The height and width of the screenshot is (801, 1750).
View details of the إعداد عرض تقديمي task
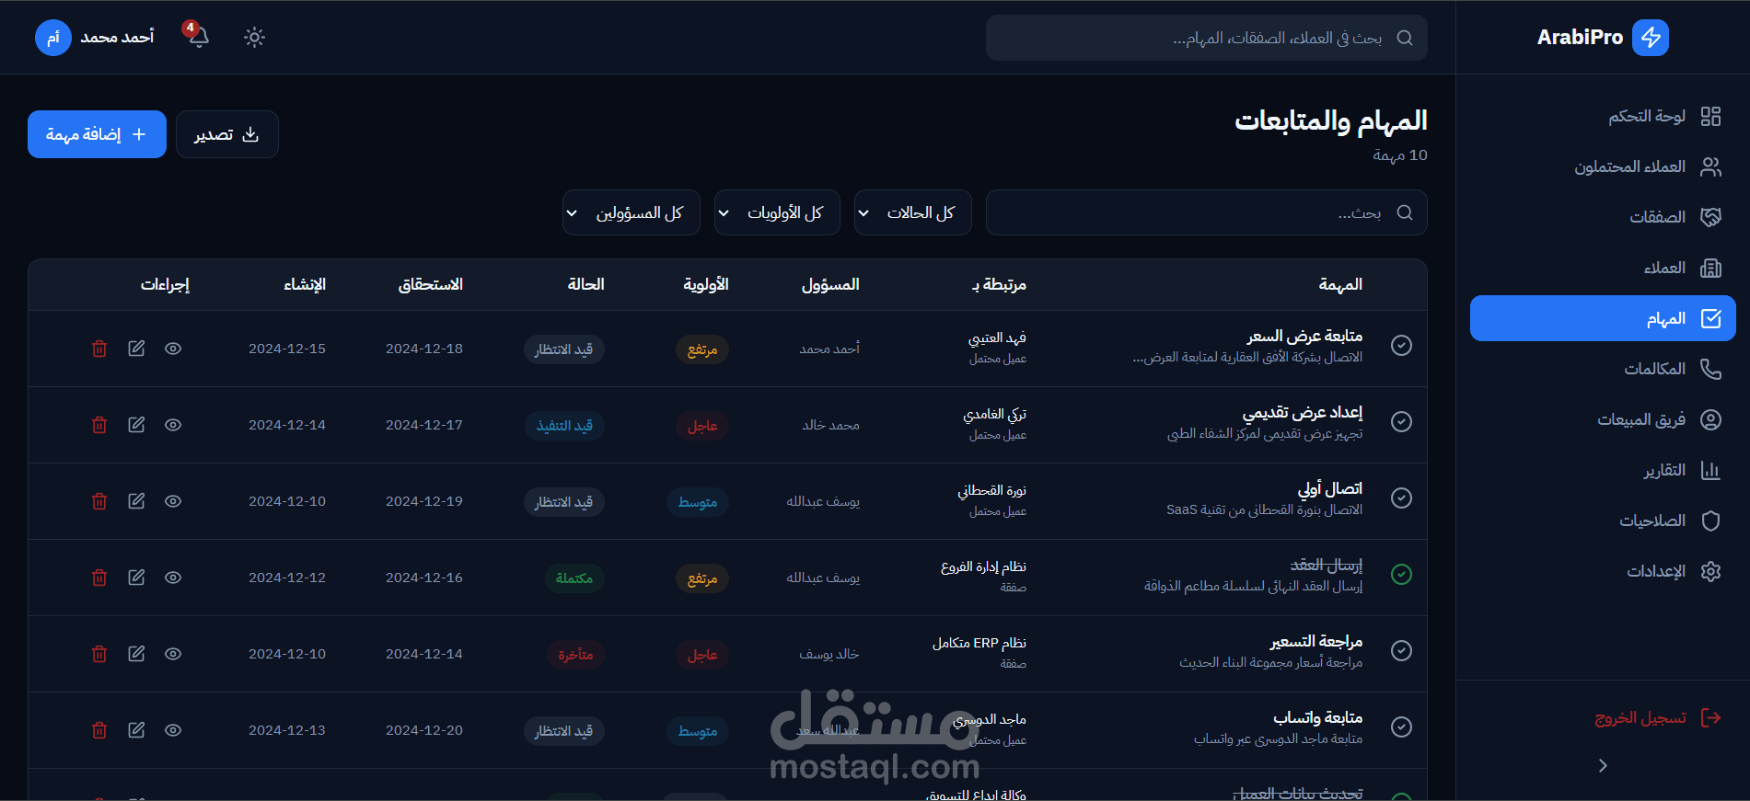coord(173,425)
